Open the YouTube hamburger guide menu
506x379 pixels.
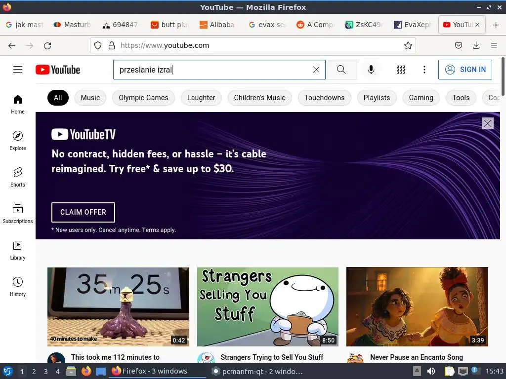[18, 69]
